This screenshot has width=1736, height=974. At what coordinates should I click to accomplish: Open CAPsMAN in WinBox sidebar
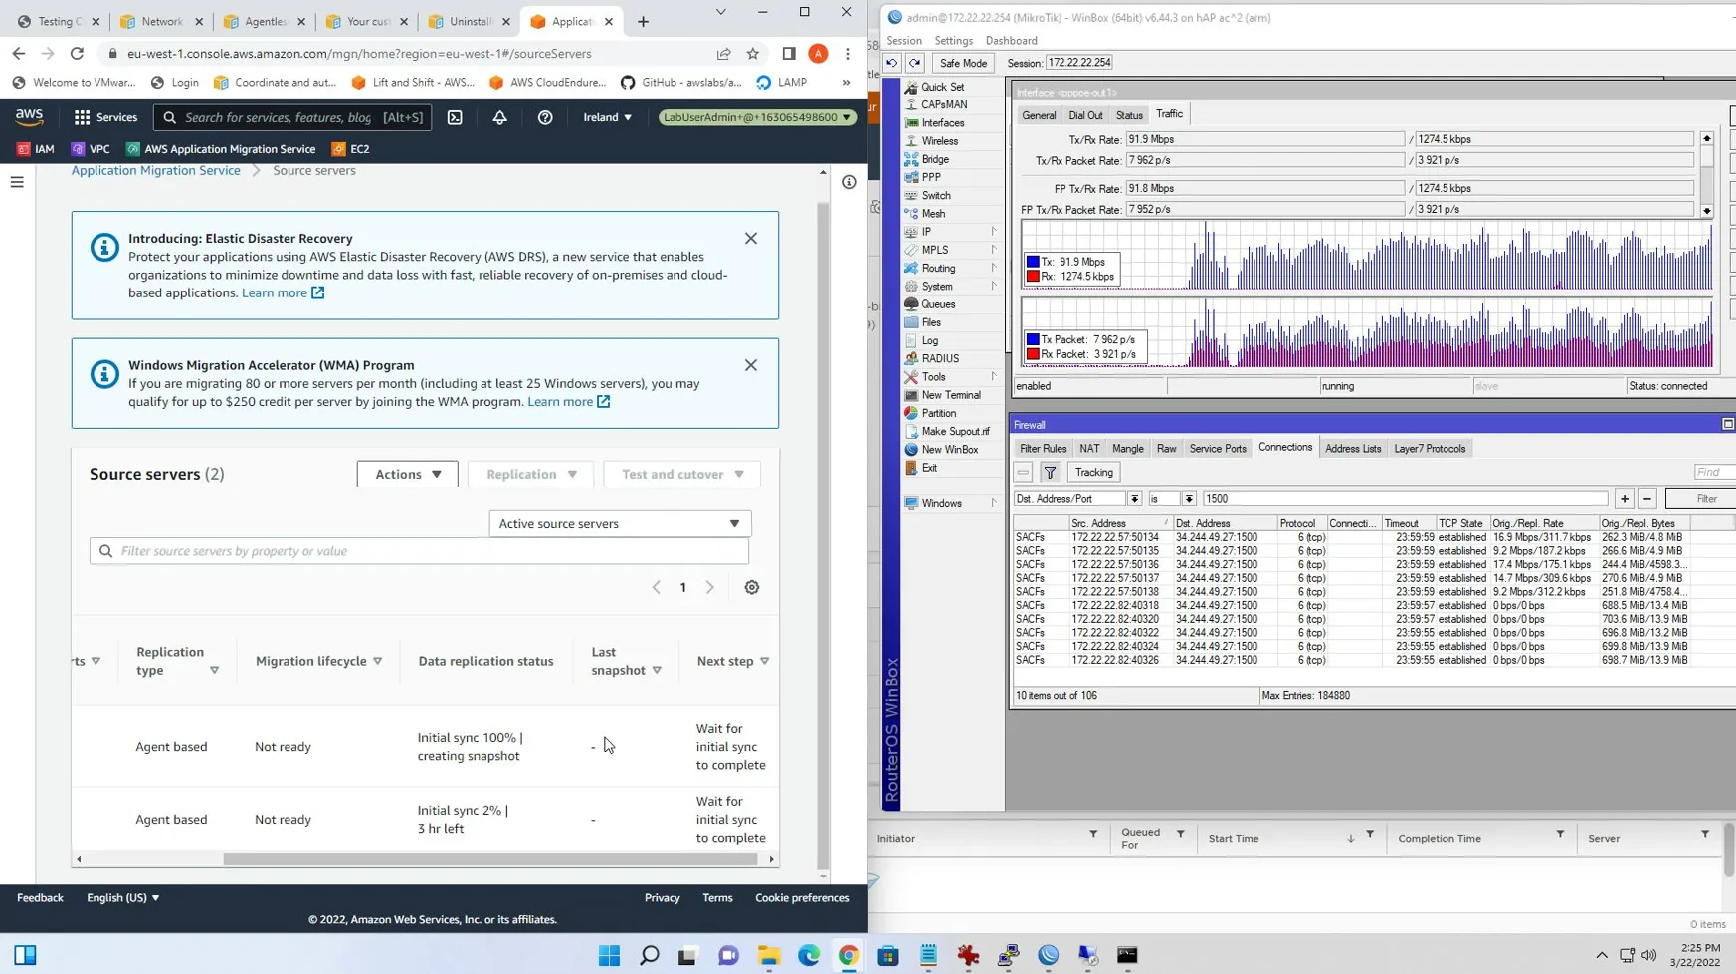point(944,104)
